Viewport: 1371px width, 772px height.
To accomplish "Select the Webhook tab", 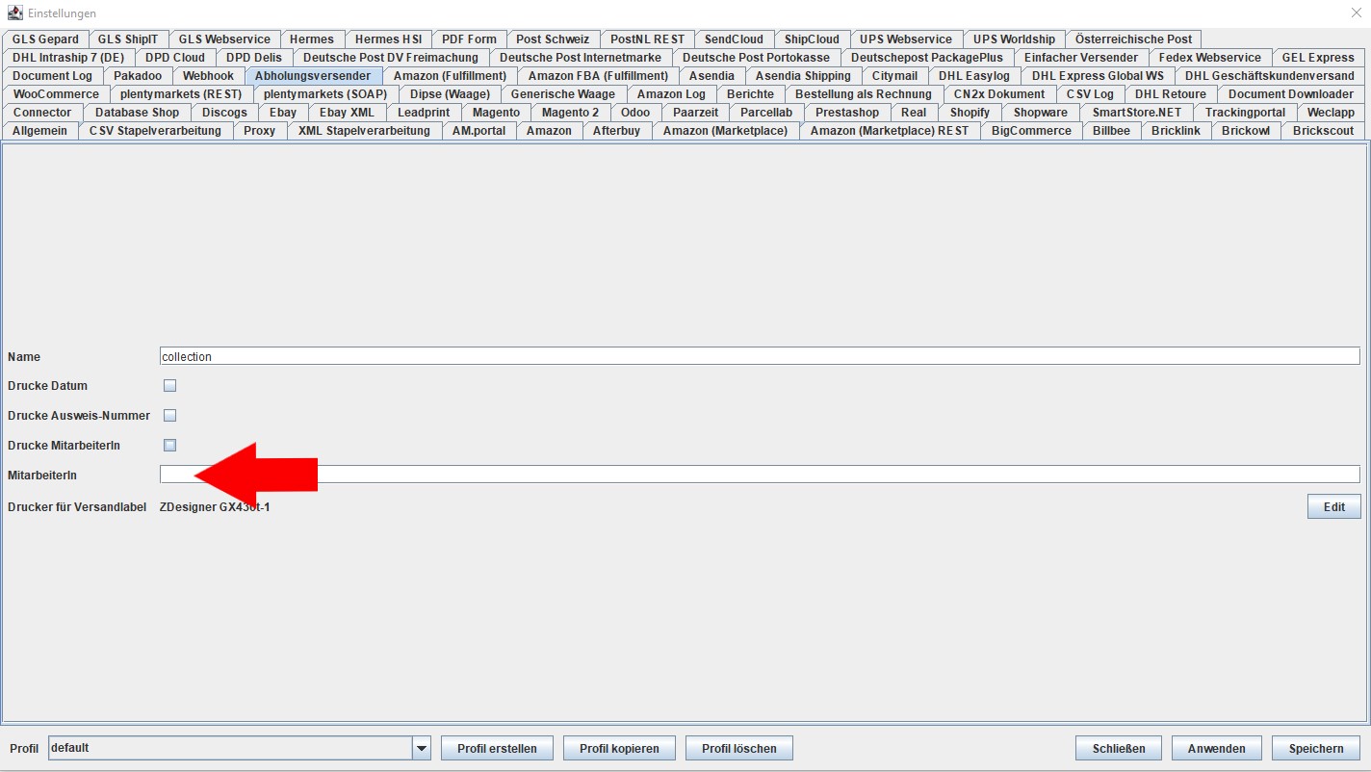I will 208,76.
